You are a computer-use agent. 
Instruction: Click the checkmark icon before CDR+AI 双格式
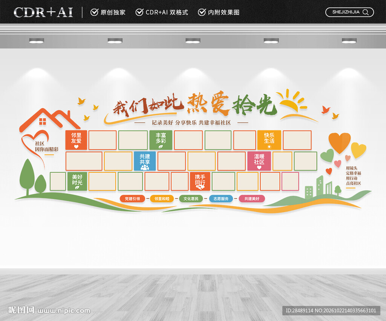139,12
